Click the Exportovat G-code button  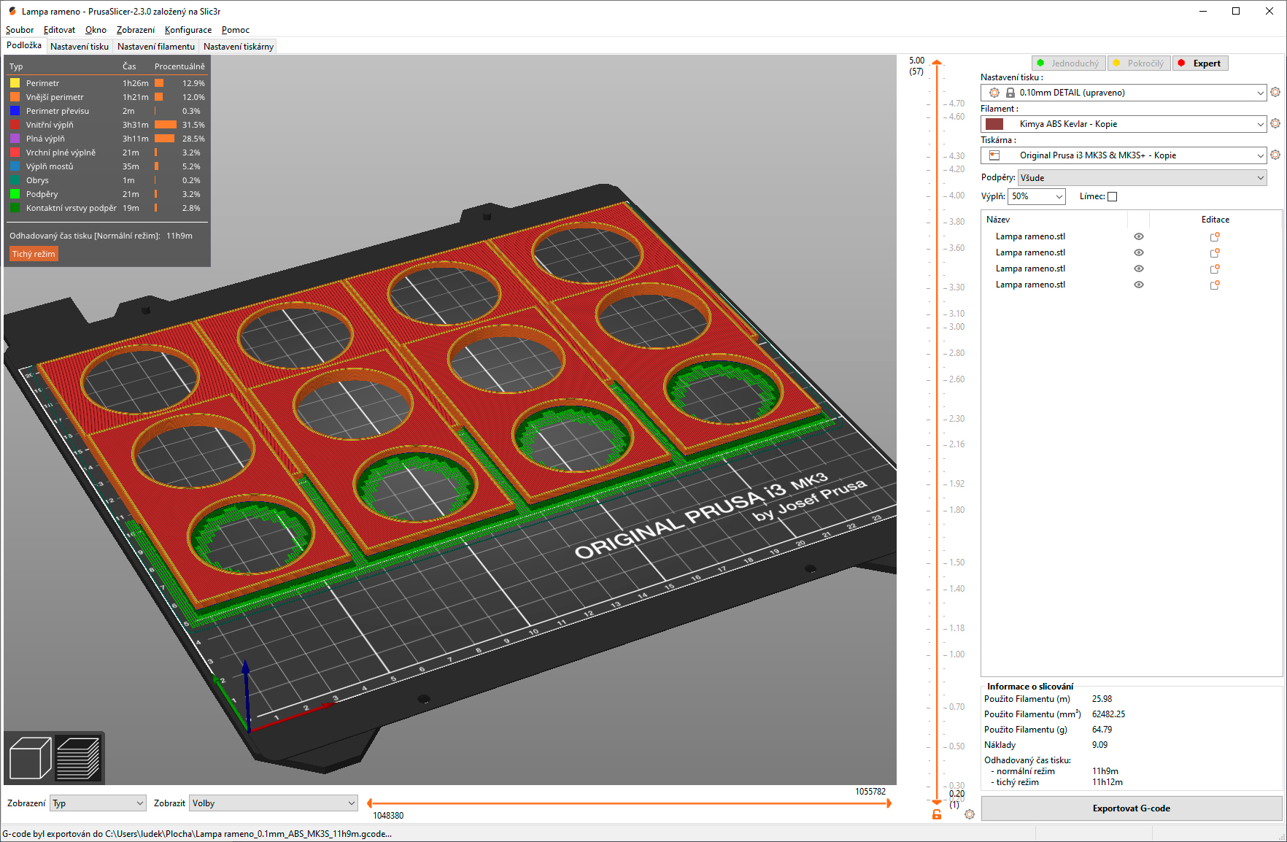(1131, 808)
